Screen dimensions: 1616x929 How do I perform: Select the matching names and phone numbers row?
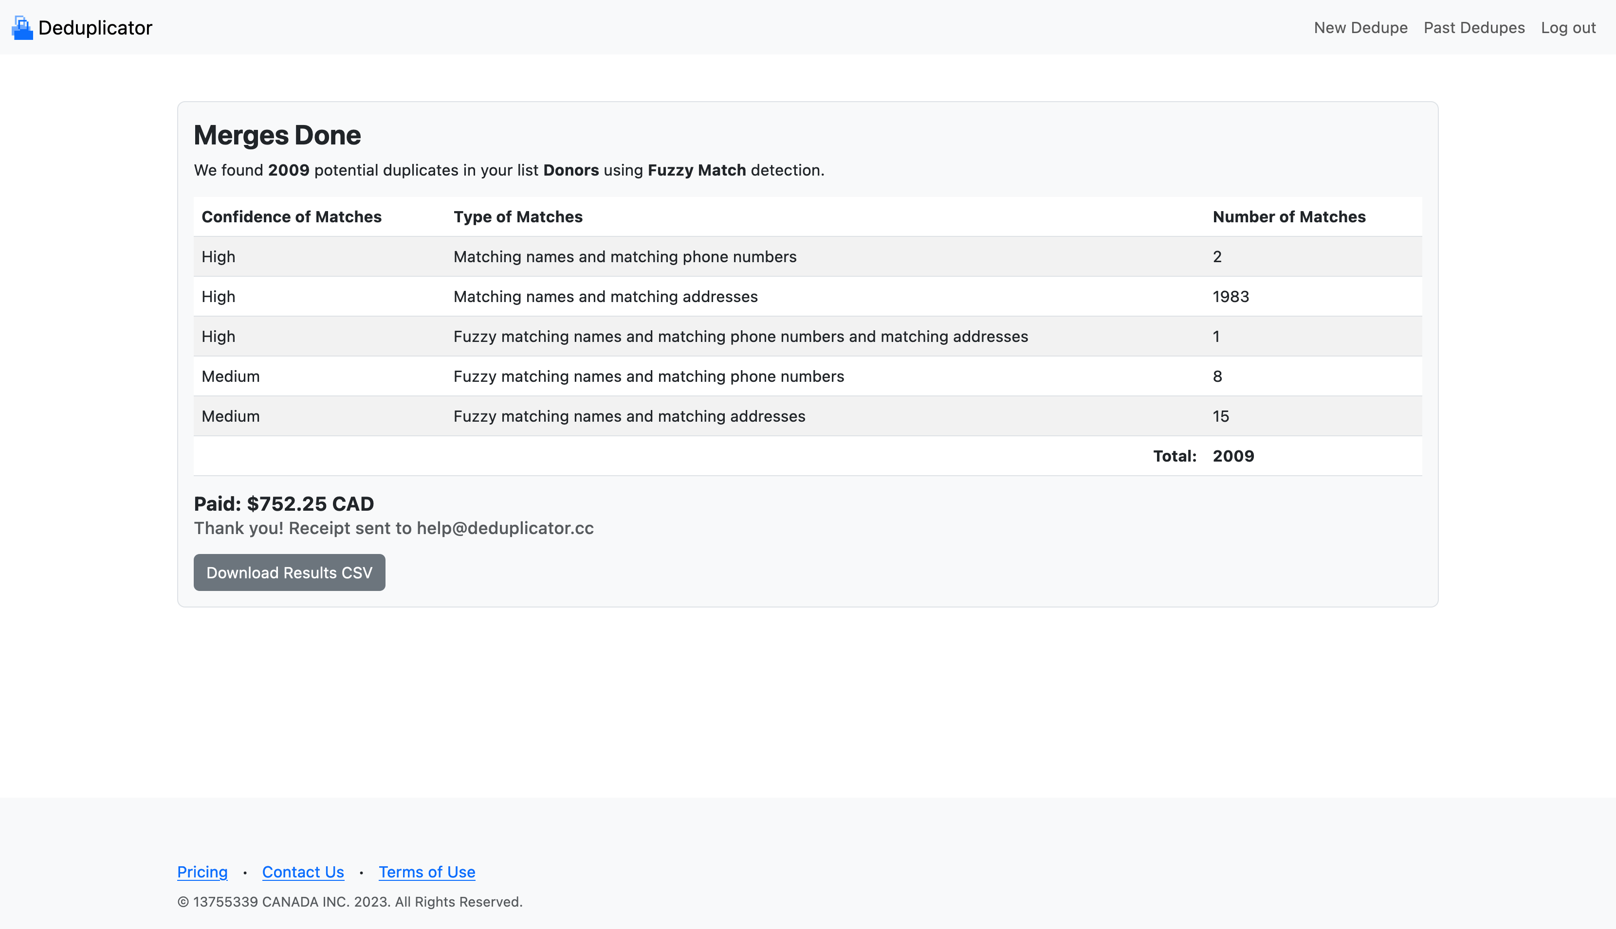coord(624,256)
